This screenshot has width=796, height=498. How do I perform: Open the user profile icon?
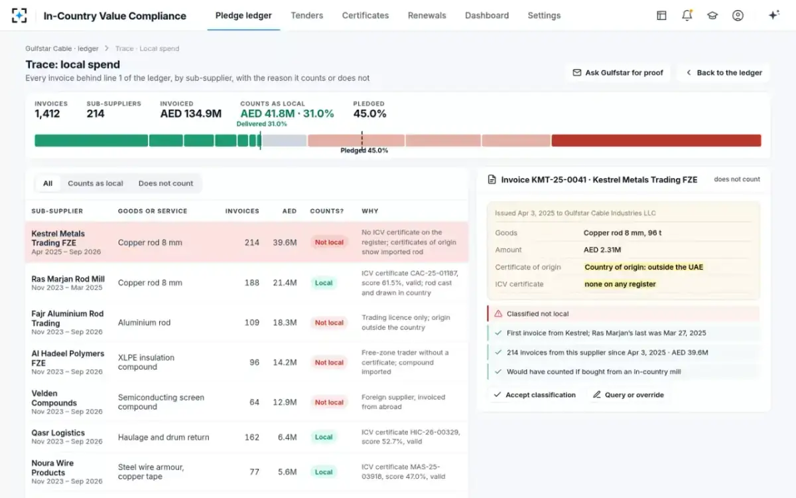pyautogui.click(x=738, y=15)
